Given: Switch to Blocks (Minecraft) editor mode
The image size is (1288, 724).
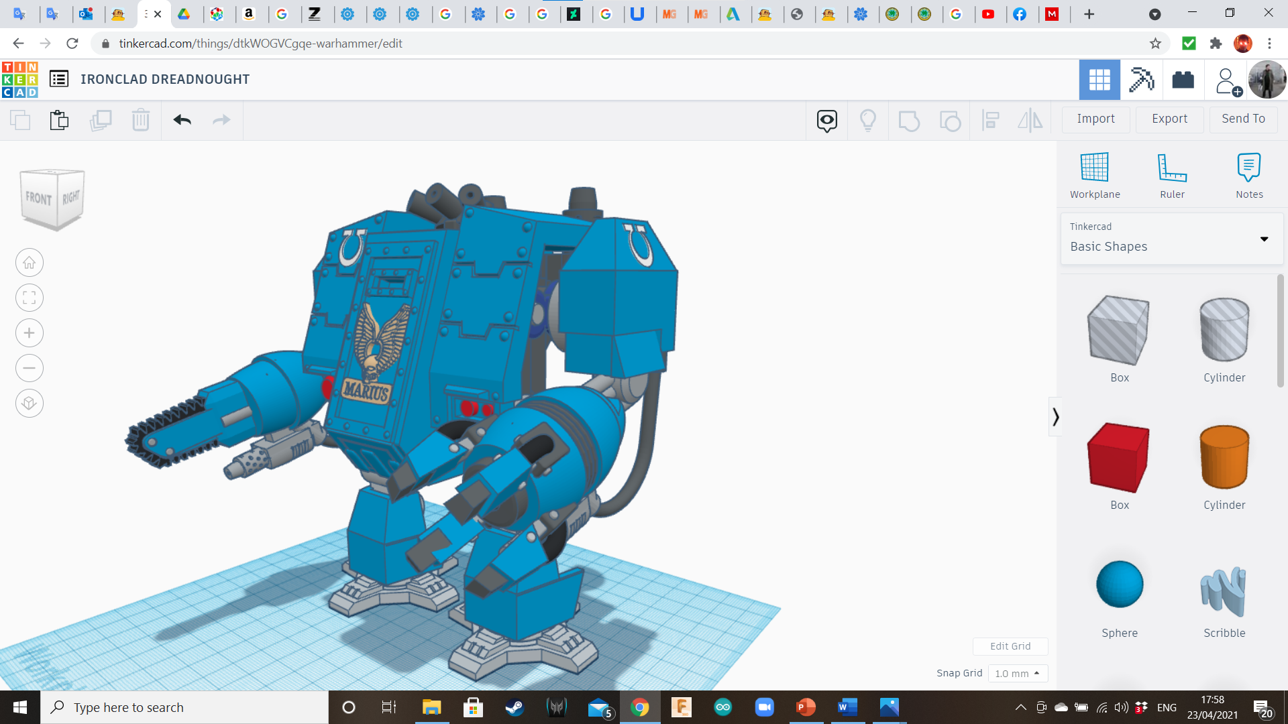Looking at the screenshot, I should (1140, 80).
